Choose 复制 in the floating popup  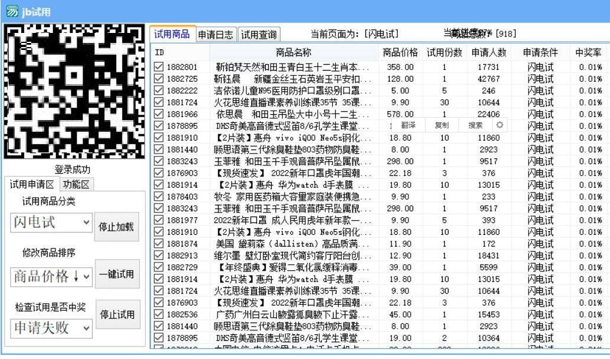441,125
